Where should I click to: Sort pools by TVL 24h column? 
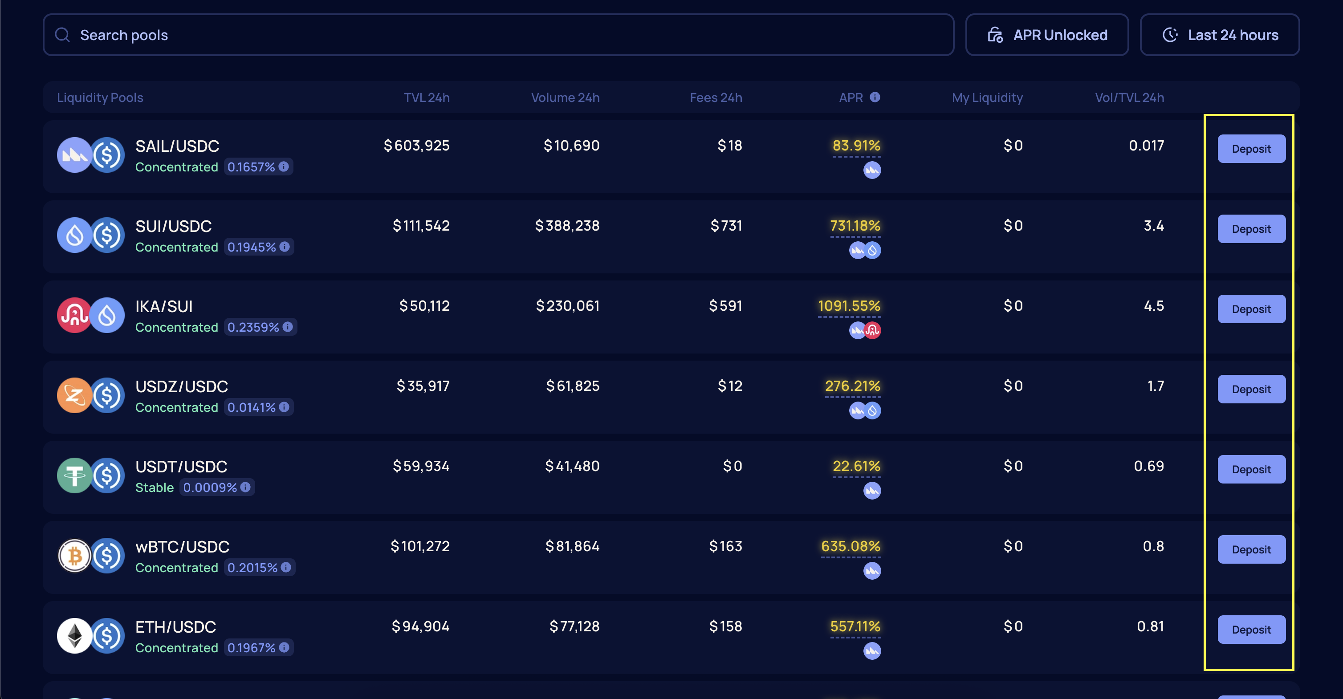click(x=427, y=98)
